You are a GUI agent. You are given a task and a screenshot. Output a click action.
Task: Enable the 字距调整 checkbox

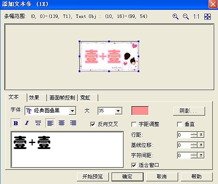pyautogui.click(x=134, y=124)
